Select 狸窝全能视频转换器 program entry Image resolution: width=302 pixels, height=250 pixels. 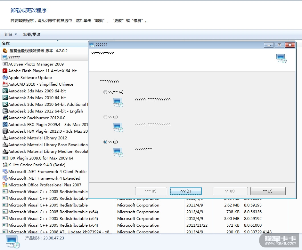pos(38,51)
